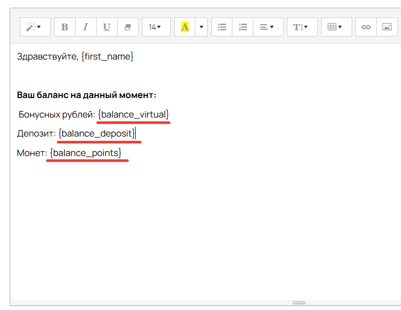Toggle italic formatting
The image size is (401, 310).
(x=86, y=27)
